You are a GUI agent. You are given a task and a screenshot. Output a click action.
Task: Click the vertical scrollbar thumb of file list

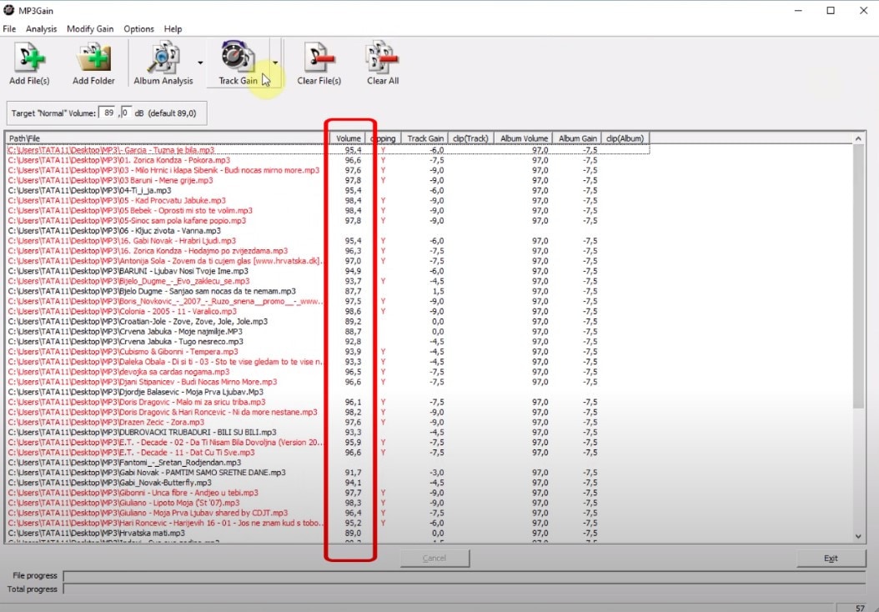click(858, 276)
